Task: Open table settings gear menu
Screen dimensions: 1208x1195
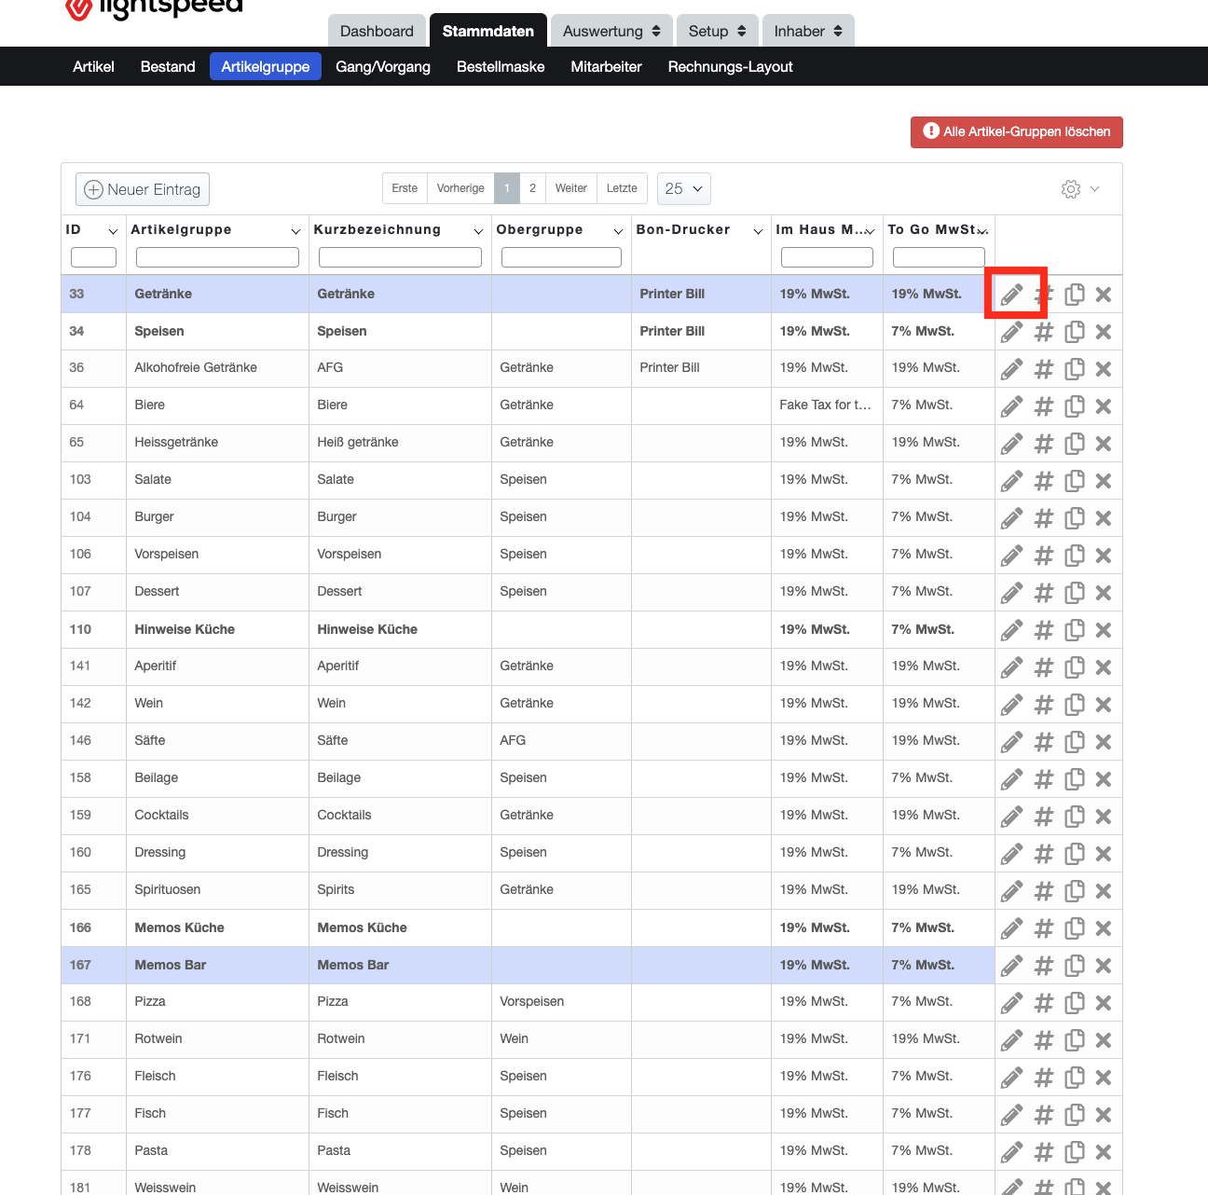Action: click(1080, 189)
